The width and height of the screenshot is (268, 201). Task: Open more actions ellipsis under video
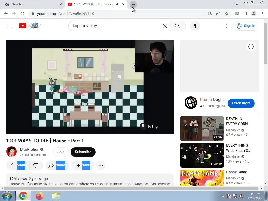click(x=101, y=165)
